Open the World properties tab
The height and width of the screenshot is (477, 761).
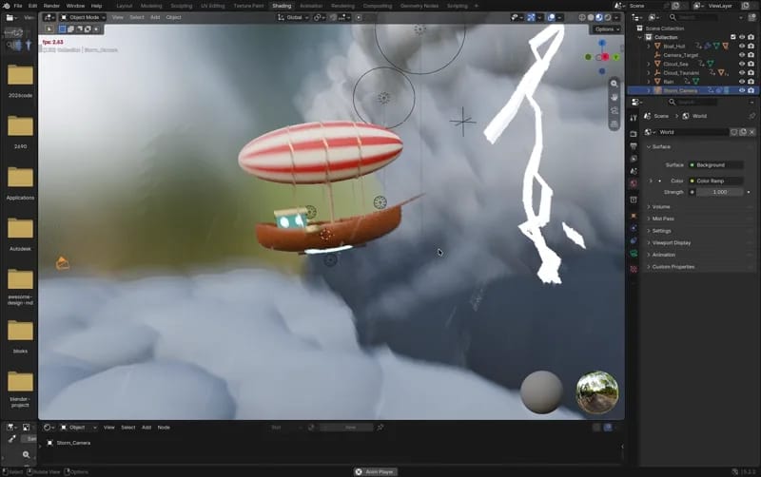coord(634,183)
